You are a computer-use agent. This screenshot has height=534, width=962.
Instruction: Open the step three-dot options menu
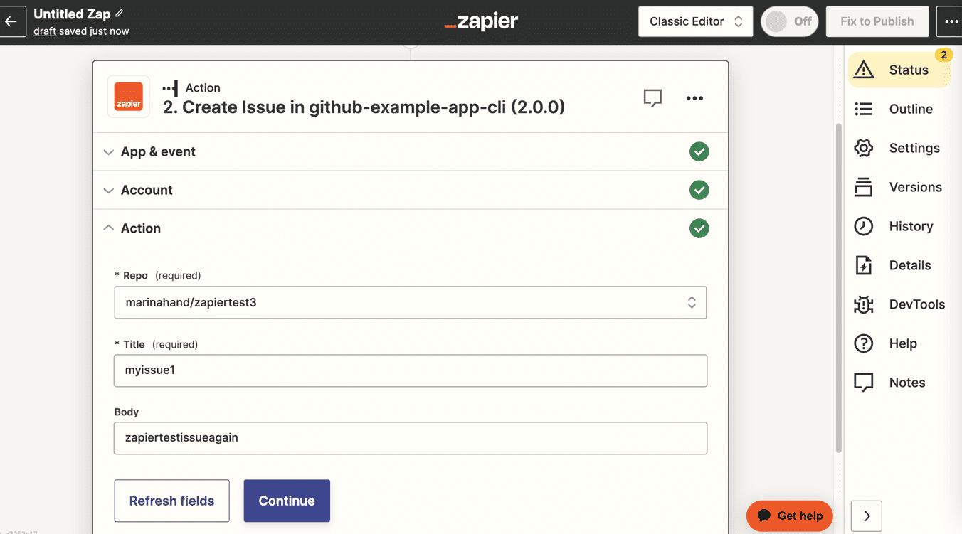[694, 98]
